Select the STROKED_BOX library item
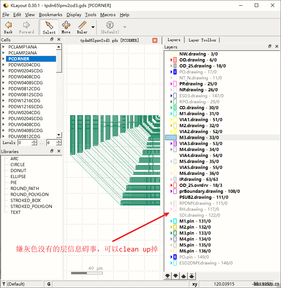 26,201
